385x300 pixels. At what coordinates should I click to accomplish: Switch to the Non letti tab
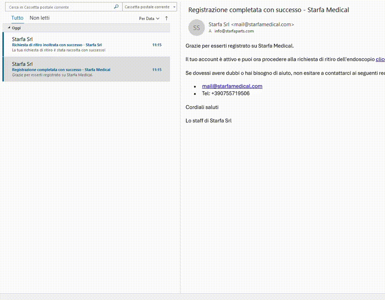39,18
